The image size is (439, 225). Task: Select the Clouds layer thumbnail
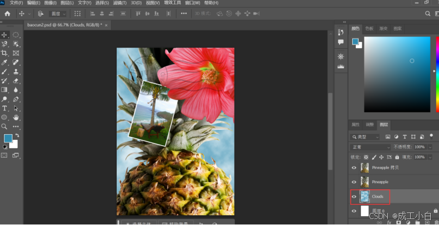365,196
